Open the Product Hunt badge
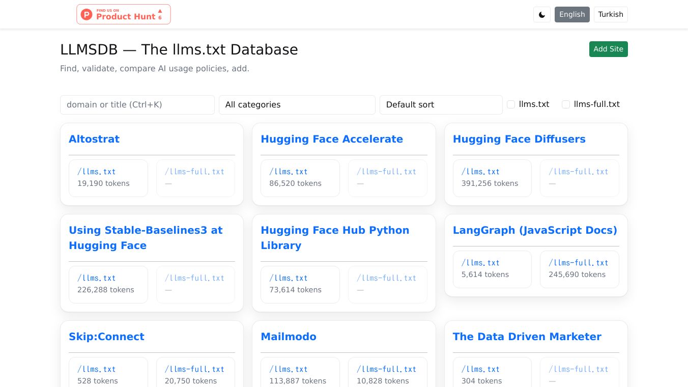 pyautogui.click(x=124, y=14)
